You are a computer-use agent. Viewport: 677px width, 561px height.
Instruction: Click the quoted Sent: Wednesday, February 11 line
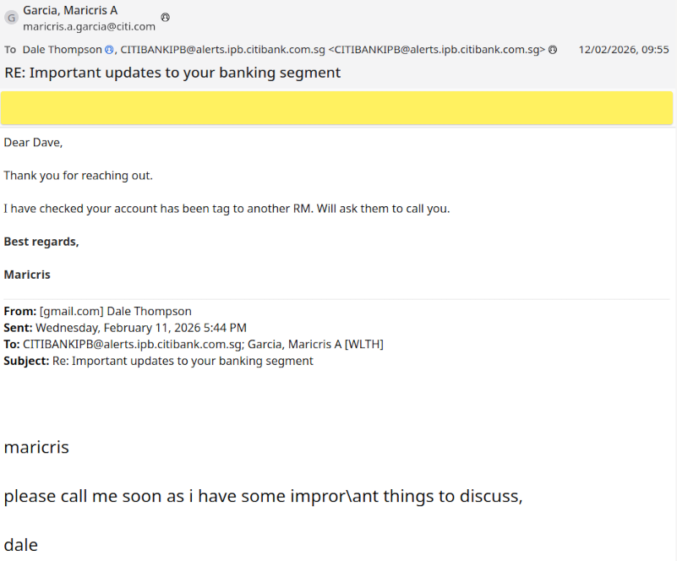tap(125, 328)
